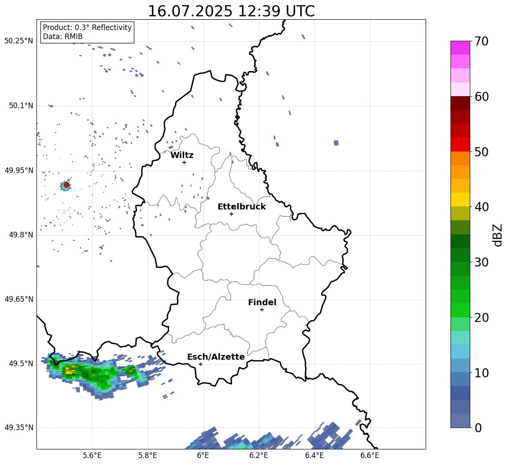Click the 0 tick on the colorbar
The image size is (508, 464).
coord(478,428)
